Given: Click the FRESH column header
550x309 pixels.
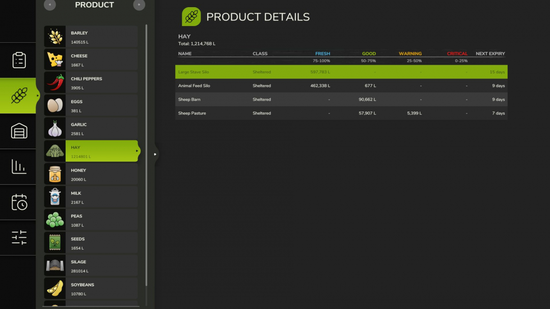Looking at the screenshot, I should [x=321, y=53].
